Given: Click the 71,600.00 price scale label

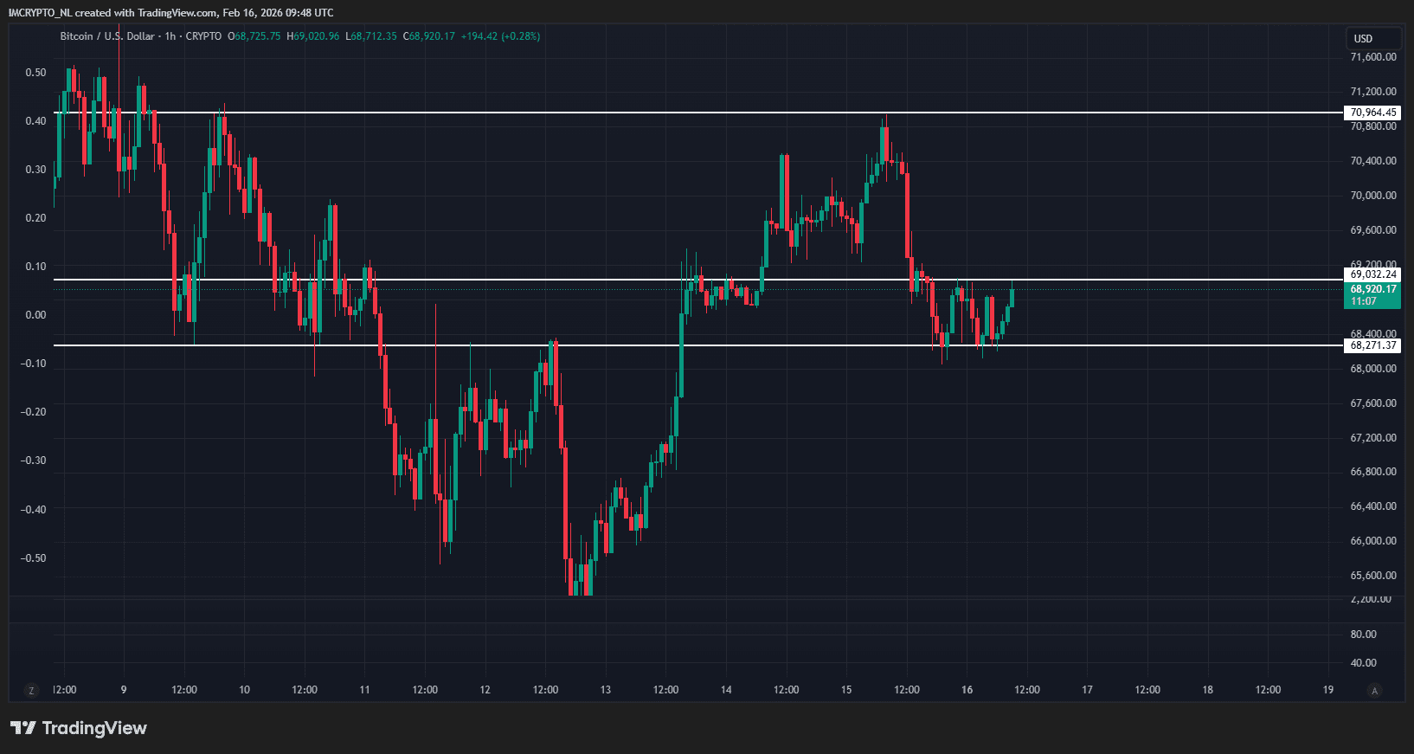Looking at the screenshot, I should (x=1372, y=57).
